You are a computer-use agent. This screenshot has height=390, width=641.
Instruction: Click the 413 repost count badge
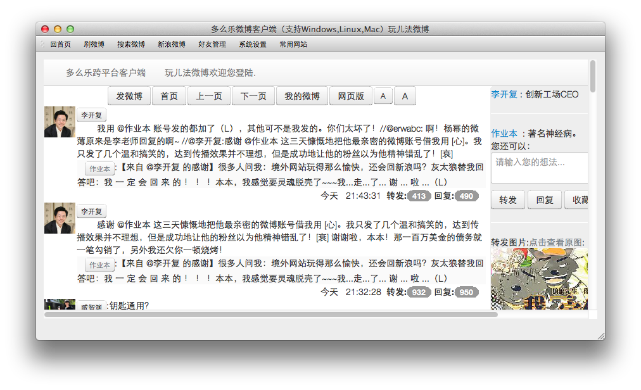419,196
